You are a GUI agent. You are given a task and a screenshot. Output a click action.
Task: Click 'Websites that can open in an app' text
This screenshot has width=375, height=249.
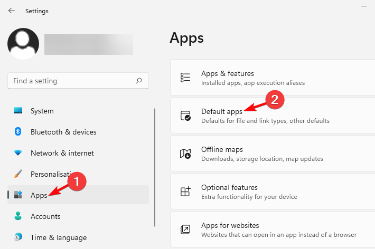279,235
